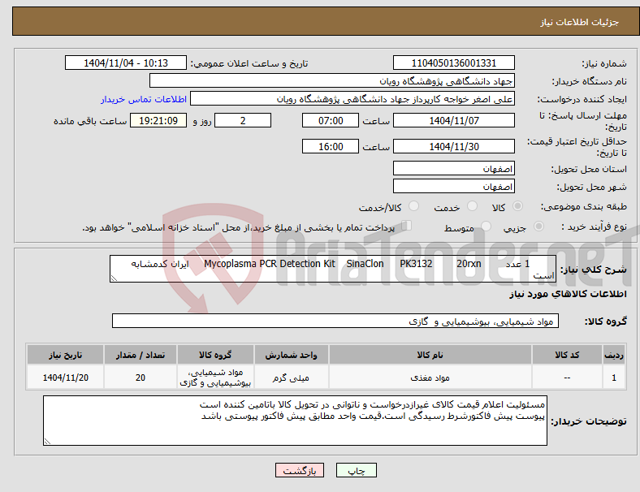Click the remaining time field 19:21:09
This screenshot has width=640, height=492.
click(158, 121)
